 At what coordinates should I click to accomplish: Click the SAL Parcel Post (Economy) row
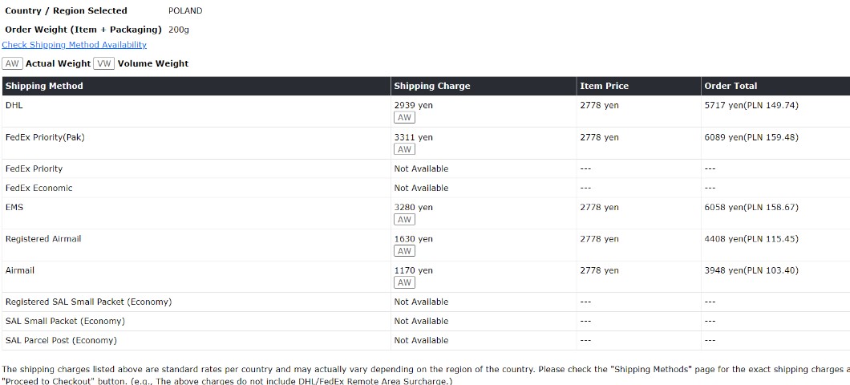pyautogui.click(x=61, y=340)
